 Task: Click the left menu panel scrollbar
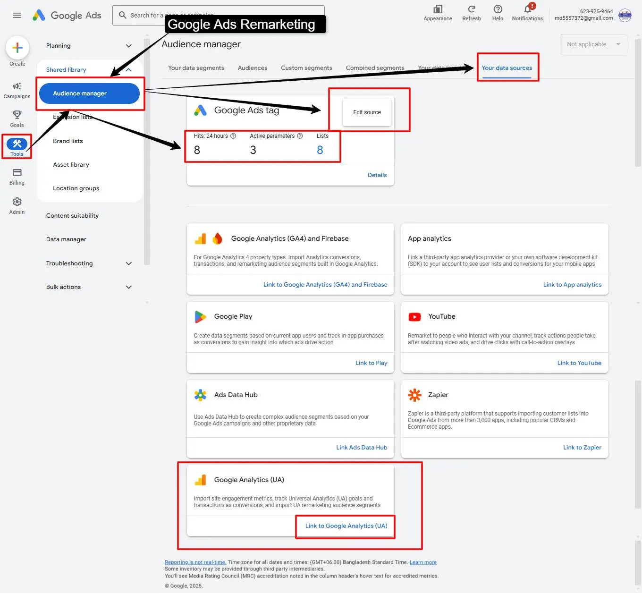click(x=147, y=152)
